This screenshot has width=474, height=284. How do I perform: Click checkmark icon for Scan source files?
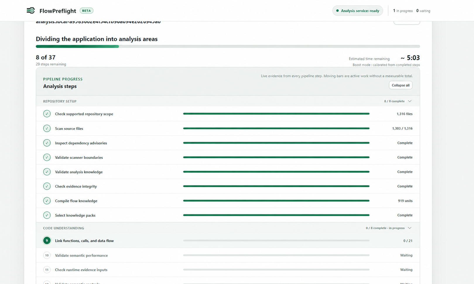coord(47,128)
